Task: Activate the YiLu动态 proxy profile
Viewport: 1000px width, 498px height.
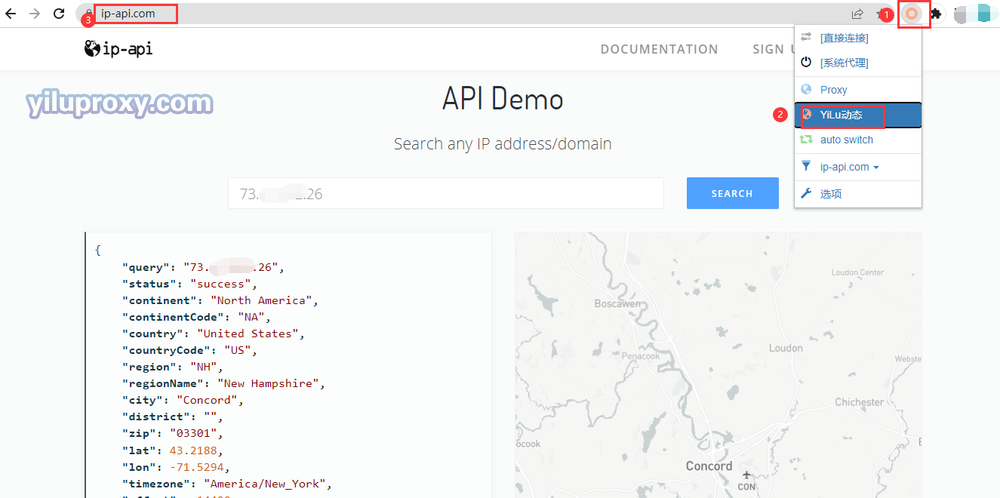Action: coord(858,115)
